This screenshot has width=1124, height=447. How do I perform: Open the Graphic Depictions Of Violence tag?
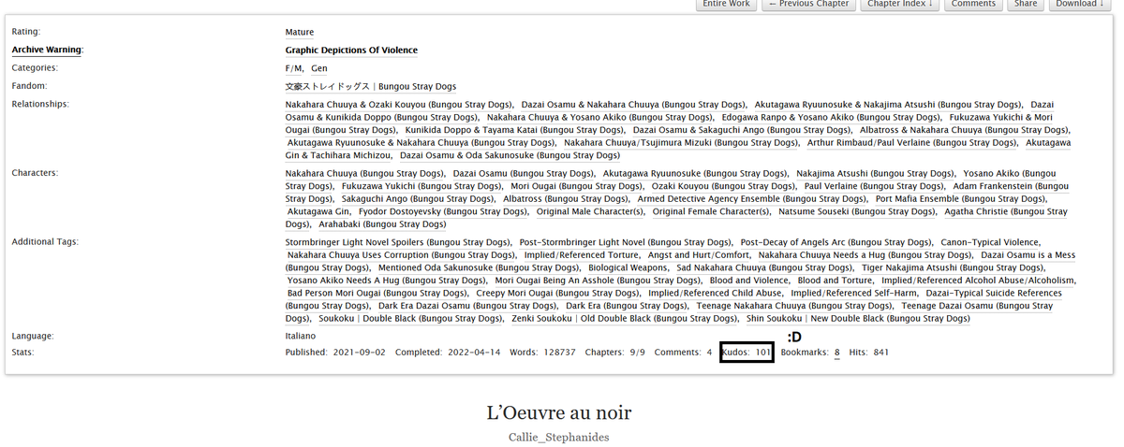[x=351, y=50]
